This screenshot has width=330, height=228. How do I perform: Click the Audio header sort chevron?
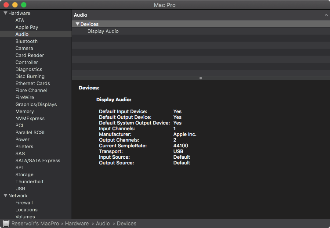click(x=326, y=15)
